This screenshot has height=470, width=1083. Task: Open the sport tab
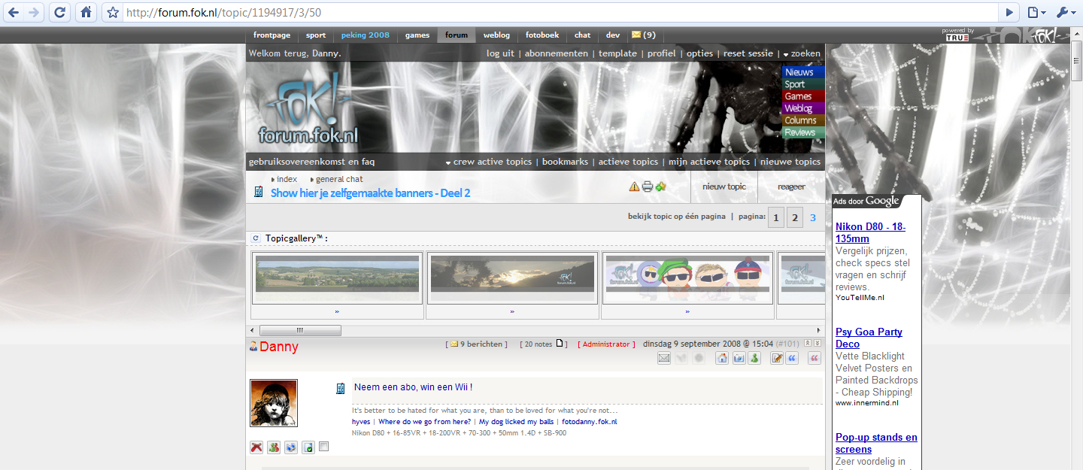tap(316, 35)
